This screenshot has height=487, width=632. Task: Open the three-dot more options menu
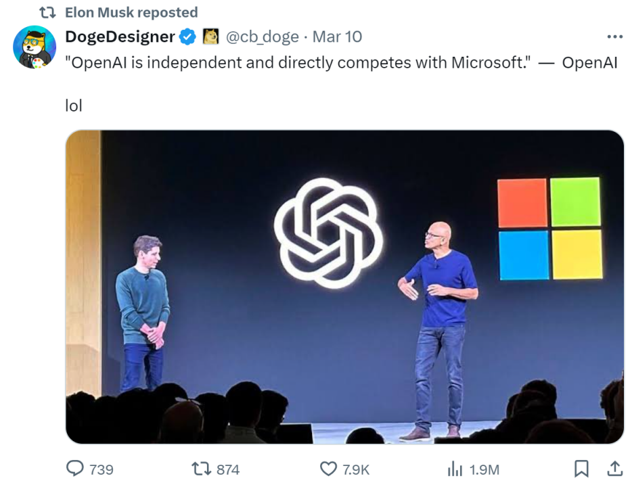pos(614,37)
